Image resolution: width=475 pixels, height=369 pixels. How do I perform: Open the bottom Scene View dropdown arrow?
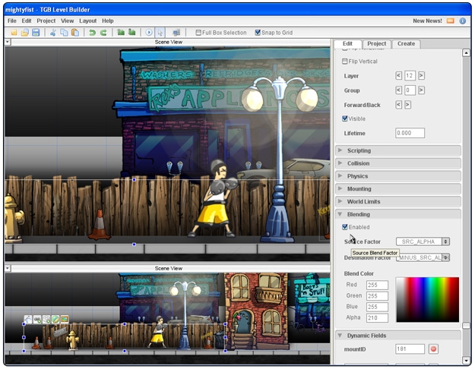8,268
